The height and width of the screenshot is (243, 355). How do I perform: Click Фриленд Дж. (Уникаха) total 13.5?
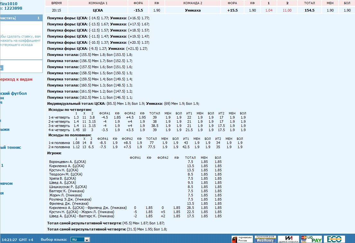point(191,203)
